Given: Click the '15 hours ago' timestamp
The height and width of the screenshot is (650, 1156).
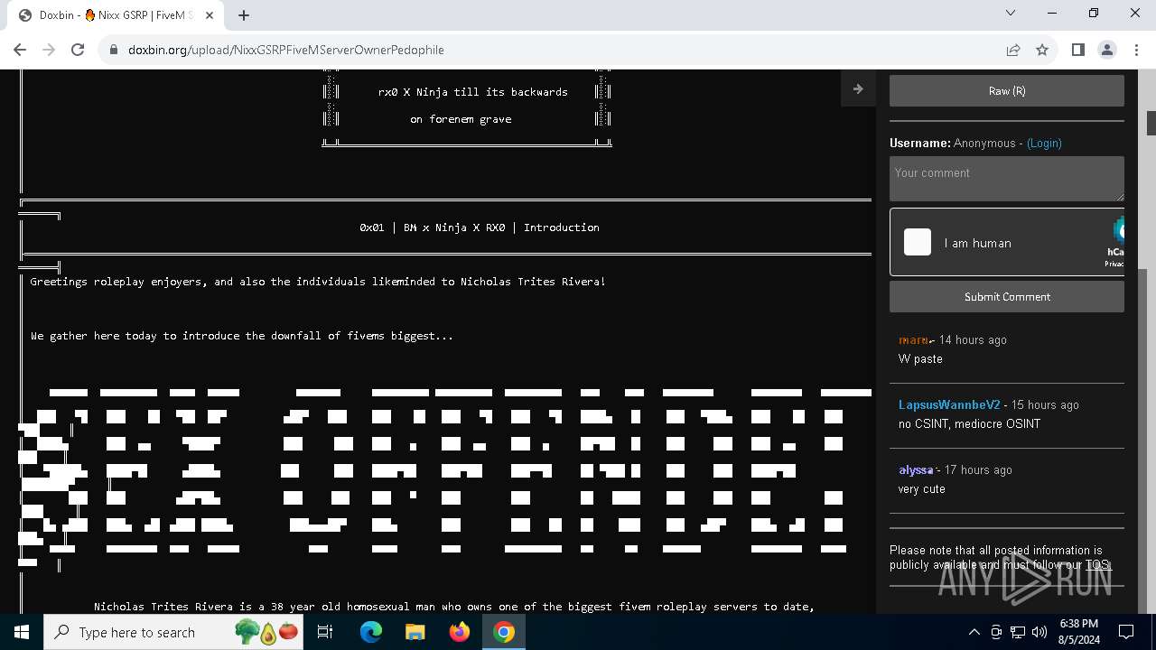Looking at the screenshot, I should click(1045, 404).
